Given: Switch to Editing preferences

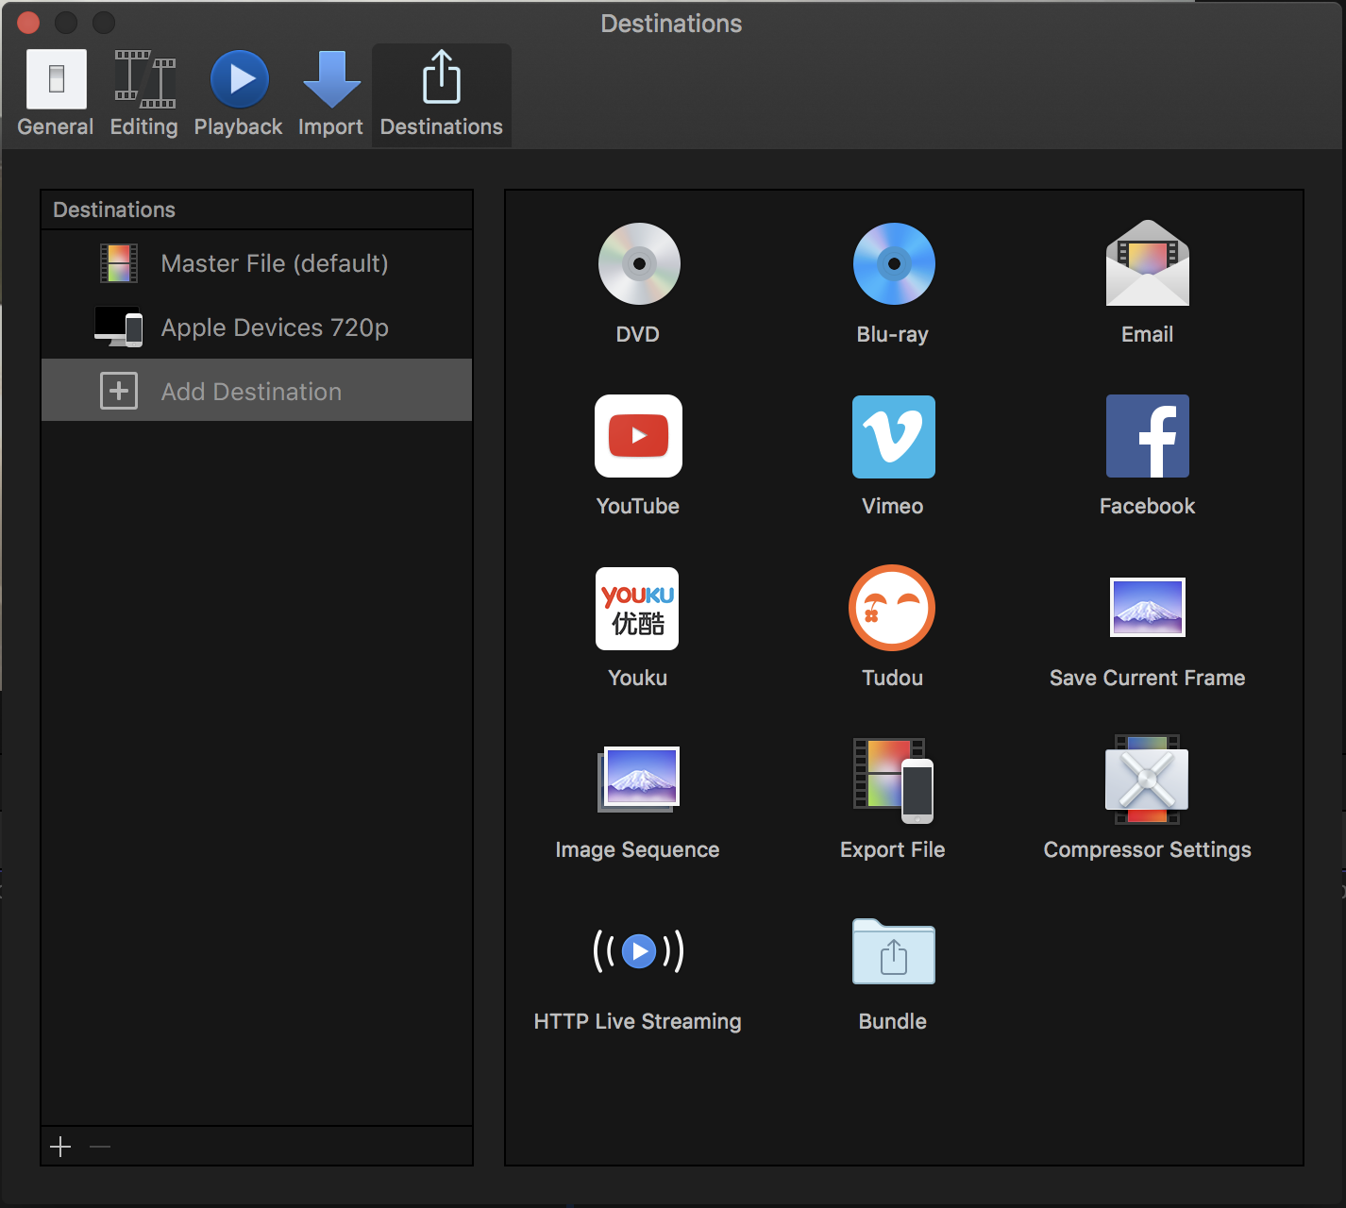Looking at the screenshot, I should click(x=143, y=93).
